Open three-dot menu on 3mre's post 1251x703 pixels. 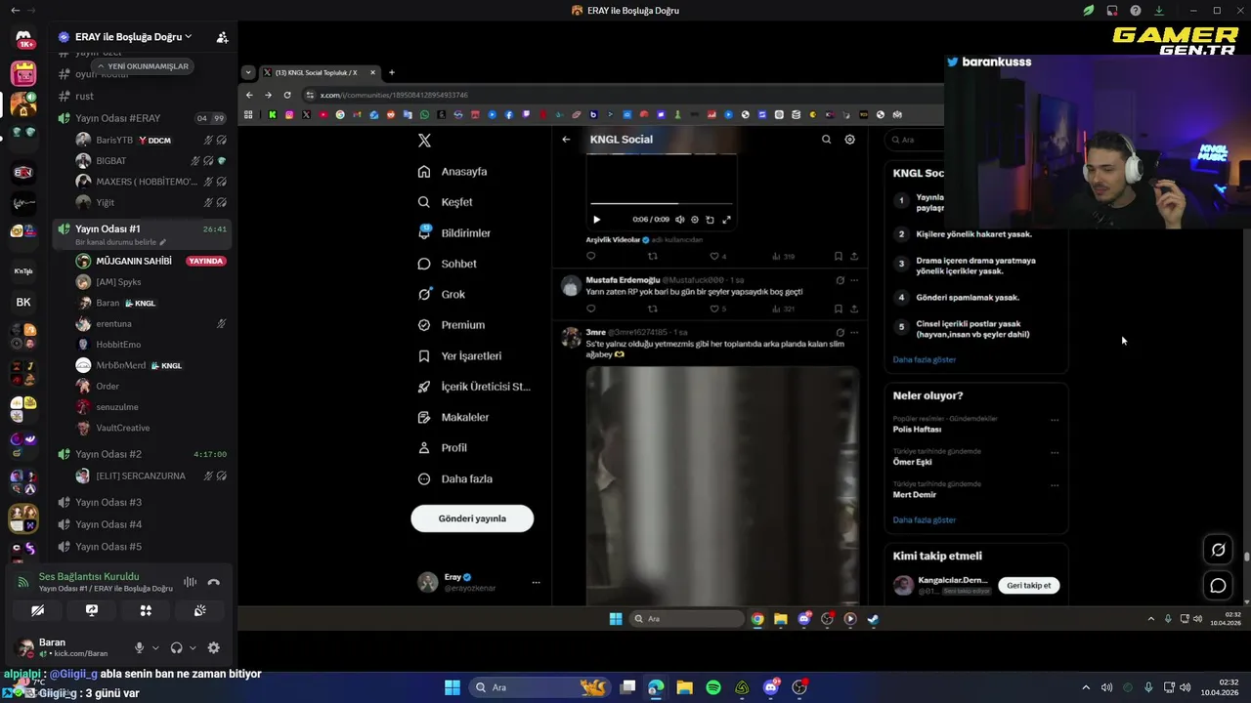(x=854, y=333)
